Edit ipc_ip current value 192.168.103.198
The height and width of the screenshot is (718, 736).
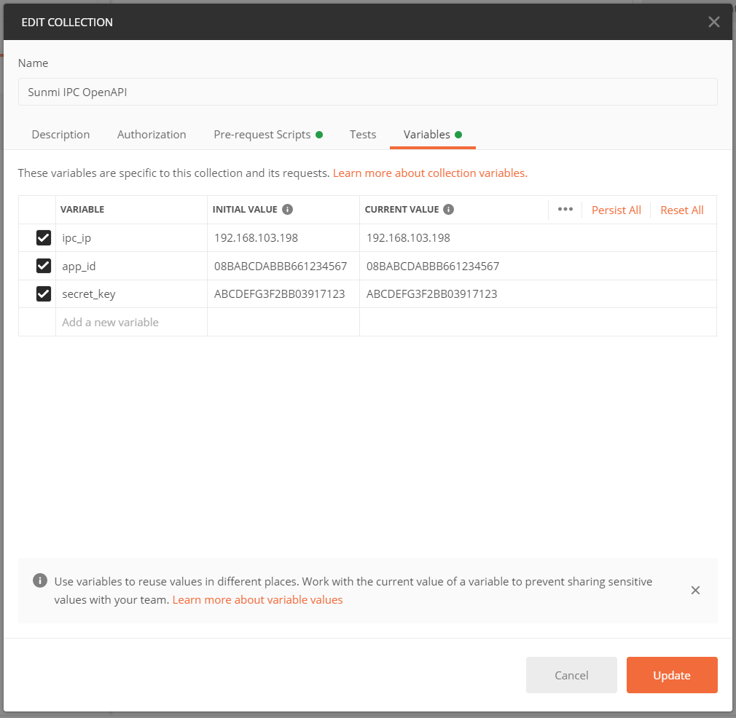coord(538,238)
